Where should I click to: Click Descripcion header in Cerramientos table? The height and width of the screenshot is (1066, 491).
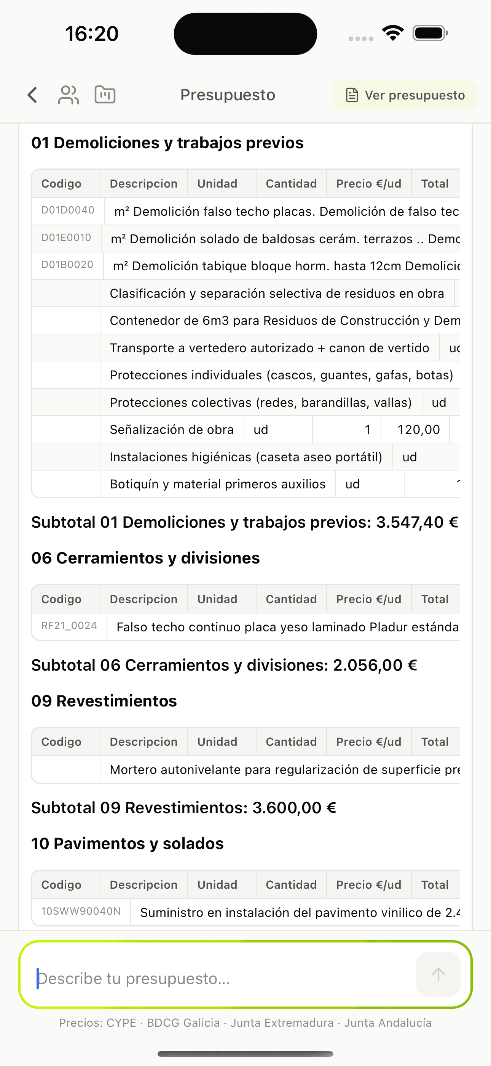tap(143, 599)
